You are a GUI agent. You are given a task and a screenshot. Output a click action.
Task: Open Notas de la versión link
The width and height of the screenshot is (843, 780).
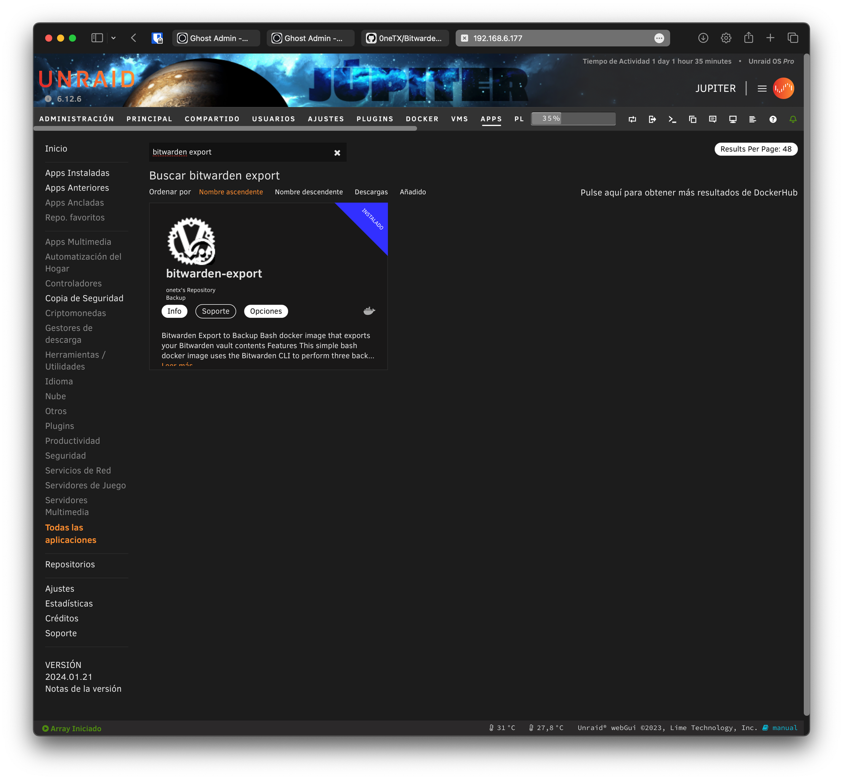[x=83, y=689]
